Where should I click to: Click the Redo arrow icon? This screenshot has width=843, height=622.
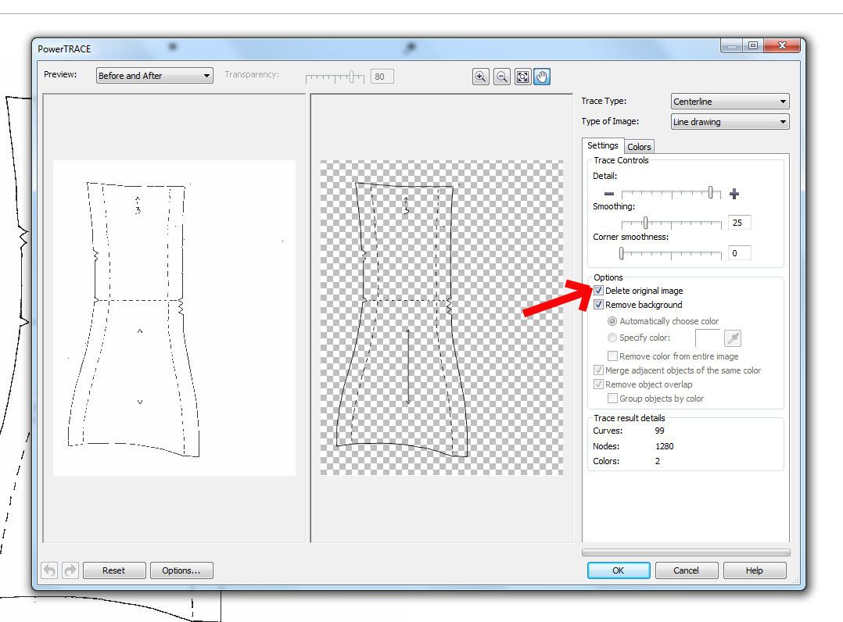[70, 570]
